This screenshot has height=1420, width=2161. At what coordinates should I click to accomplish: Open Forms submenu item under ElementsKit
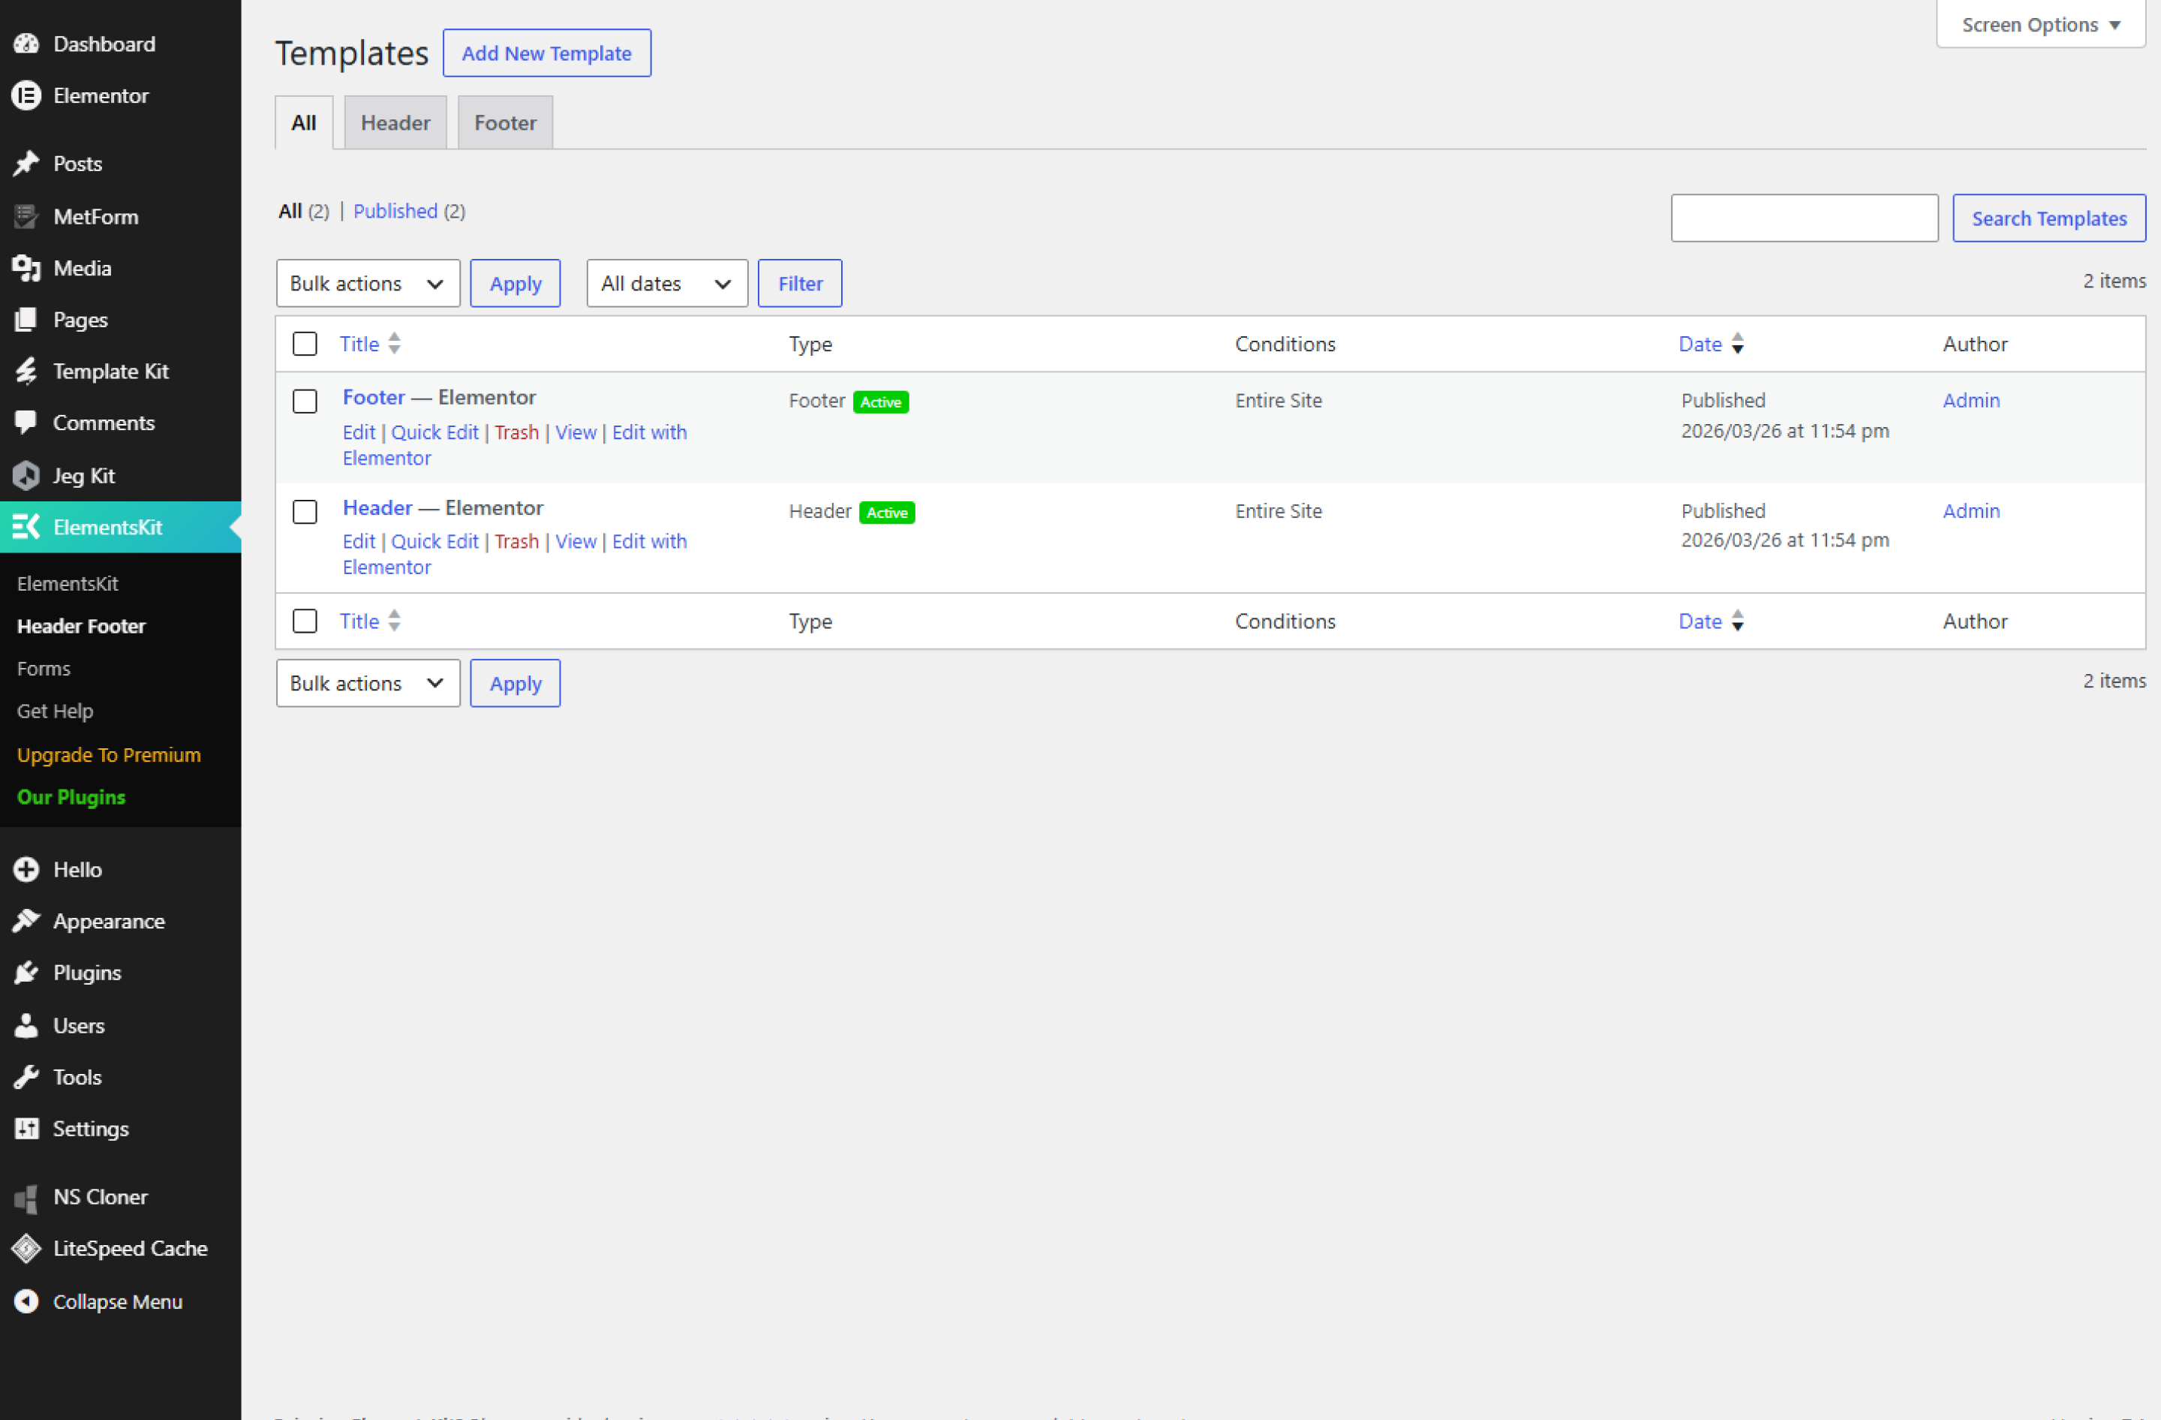pyautogui.click(x=44, y=668)
